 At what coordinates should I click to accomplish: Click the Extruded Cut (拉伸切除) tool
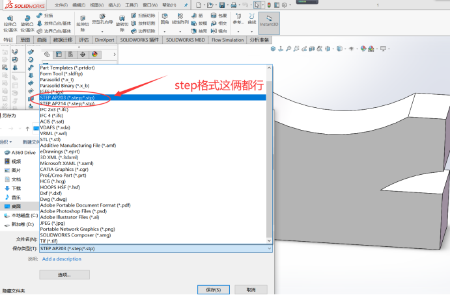coord(83,23)
